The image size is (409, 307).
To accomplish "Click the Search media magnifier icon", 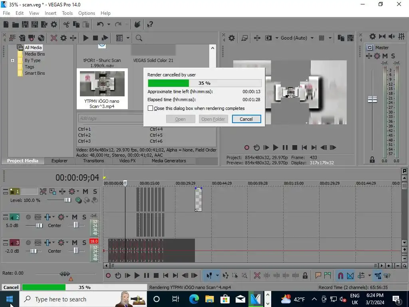I will tap(139, 38).
